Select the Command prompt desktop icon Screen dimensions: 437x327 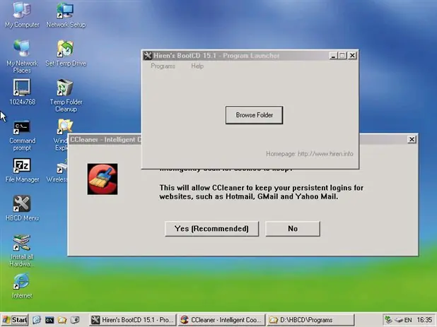[x=22, y=136]
